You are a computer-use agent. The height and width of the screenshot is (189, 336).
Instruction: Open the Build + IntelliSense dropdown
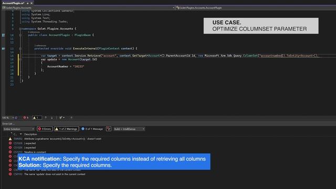(129, 129)
